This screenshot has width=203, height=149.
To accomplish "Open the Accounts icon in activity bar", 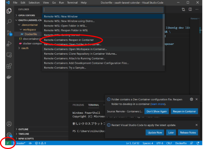I will pyautogui.click(x=9, y=124).
